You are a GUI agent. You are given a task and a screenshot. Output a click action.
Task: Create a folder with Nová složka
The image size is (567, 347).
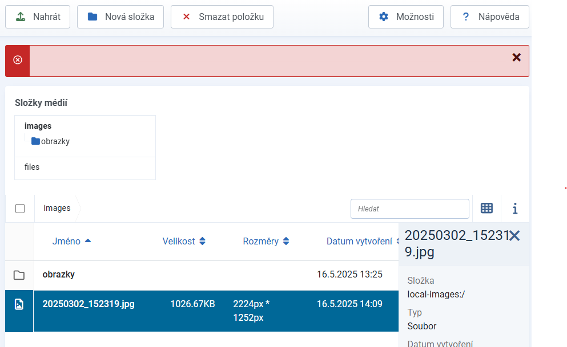pos(120,17)
